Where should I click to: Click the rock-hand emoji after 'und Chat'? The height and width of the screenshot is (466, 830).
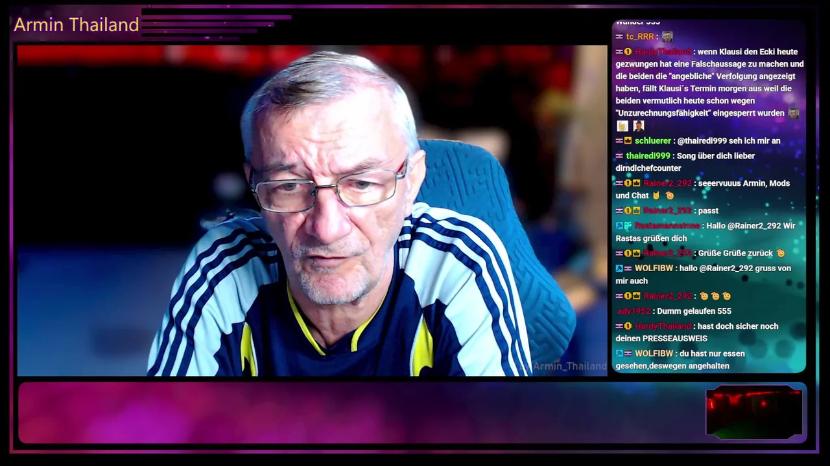(x=656, y=195)
